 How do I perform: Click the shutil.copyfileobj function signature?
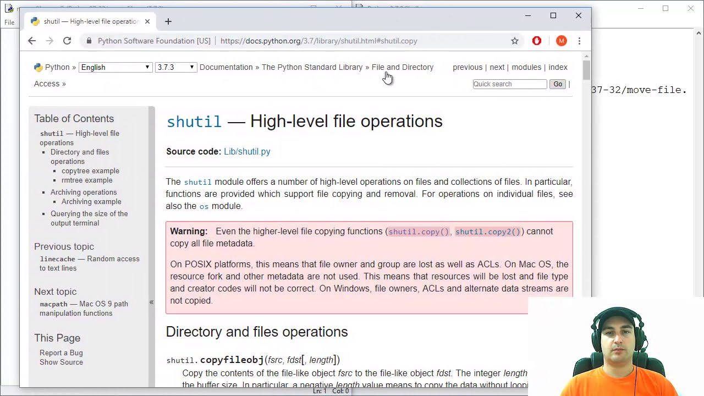(253, 360)
